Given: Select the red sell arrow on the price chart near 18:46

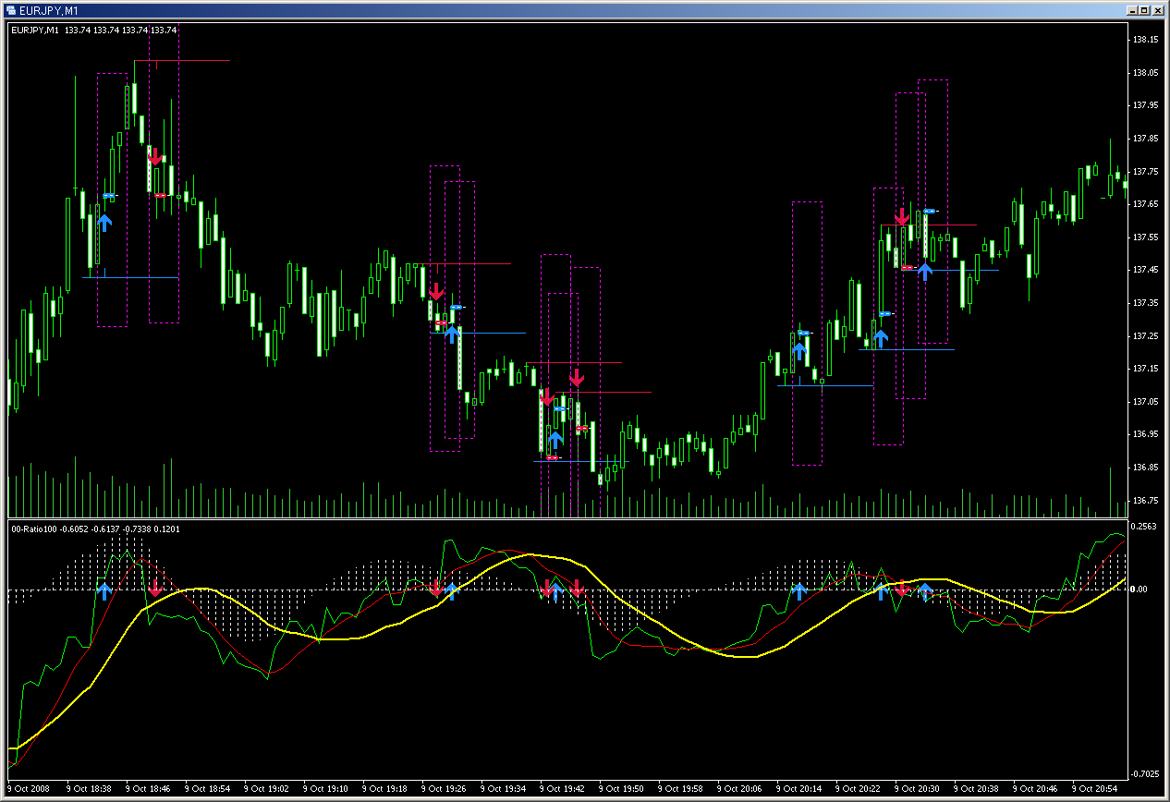Looking at the screenshot, I should click(155, 156).
